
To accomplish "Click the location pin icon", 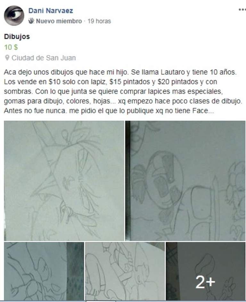I will click(x=7, y=58).
